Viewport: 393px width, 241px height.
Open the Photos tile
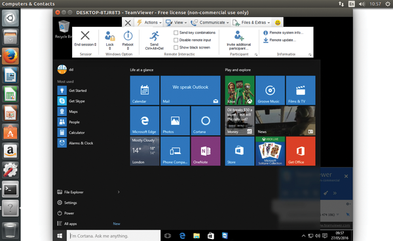pos(175,120)
